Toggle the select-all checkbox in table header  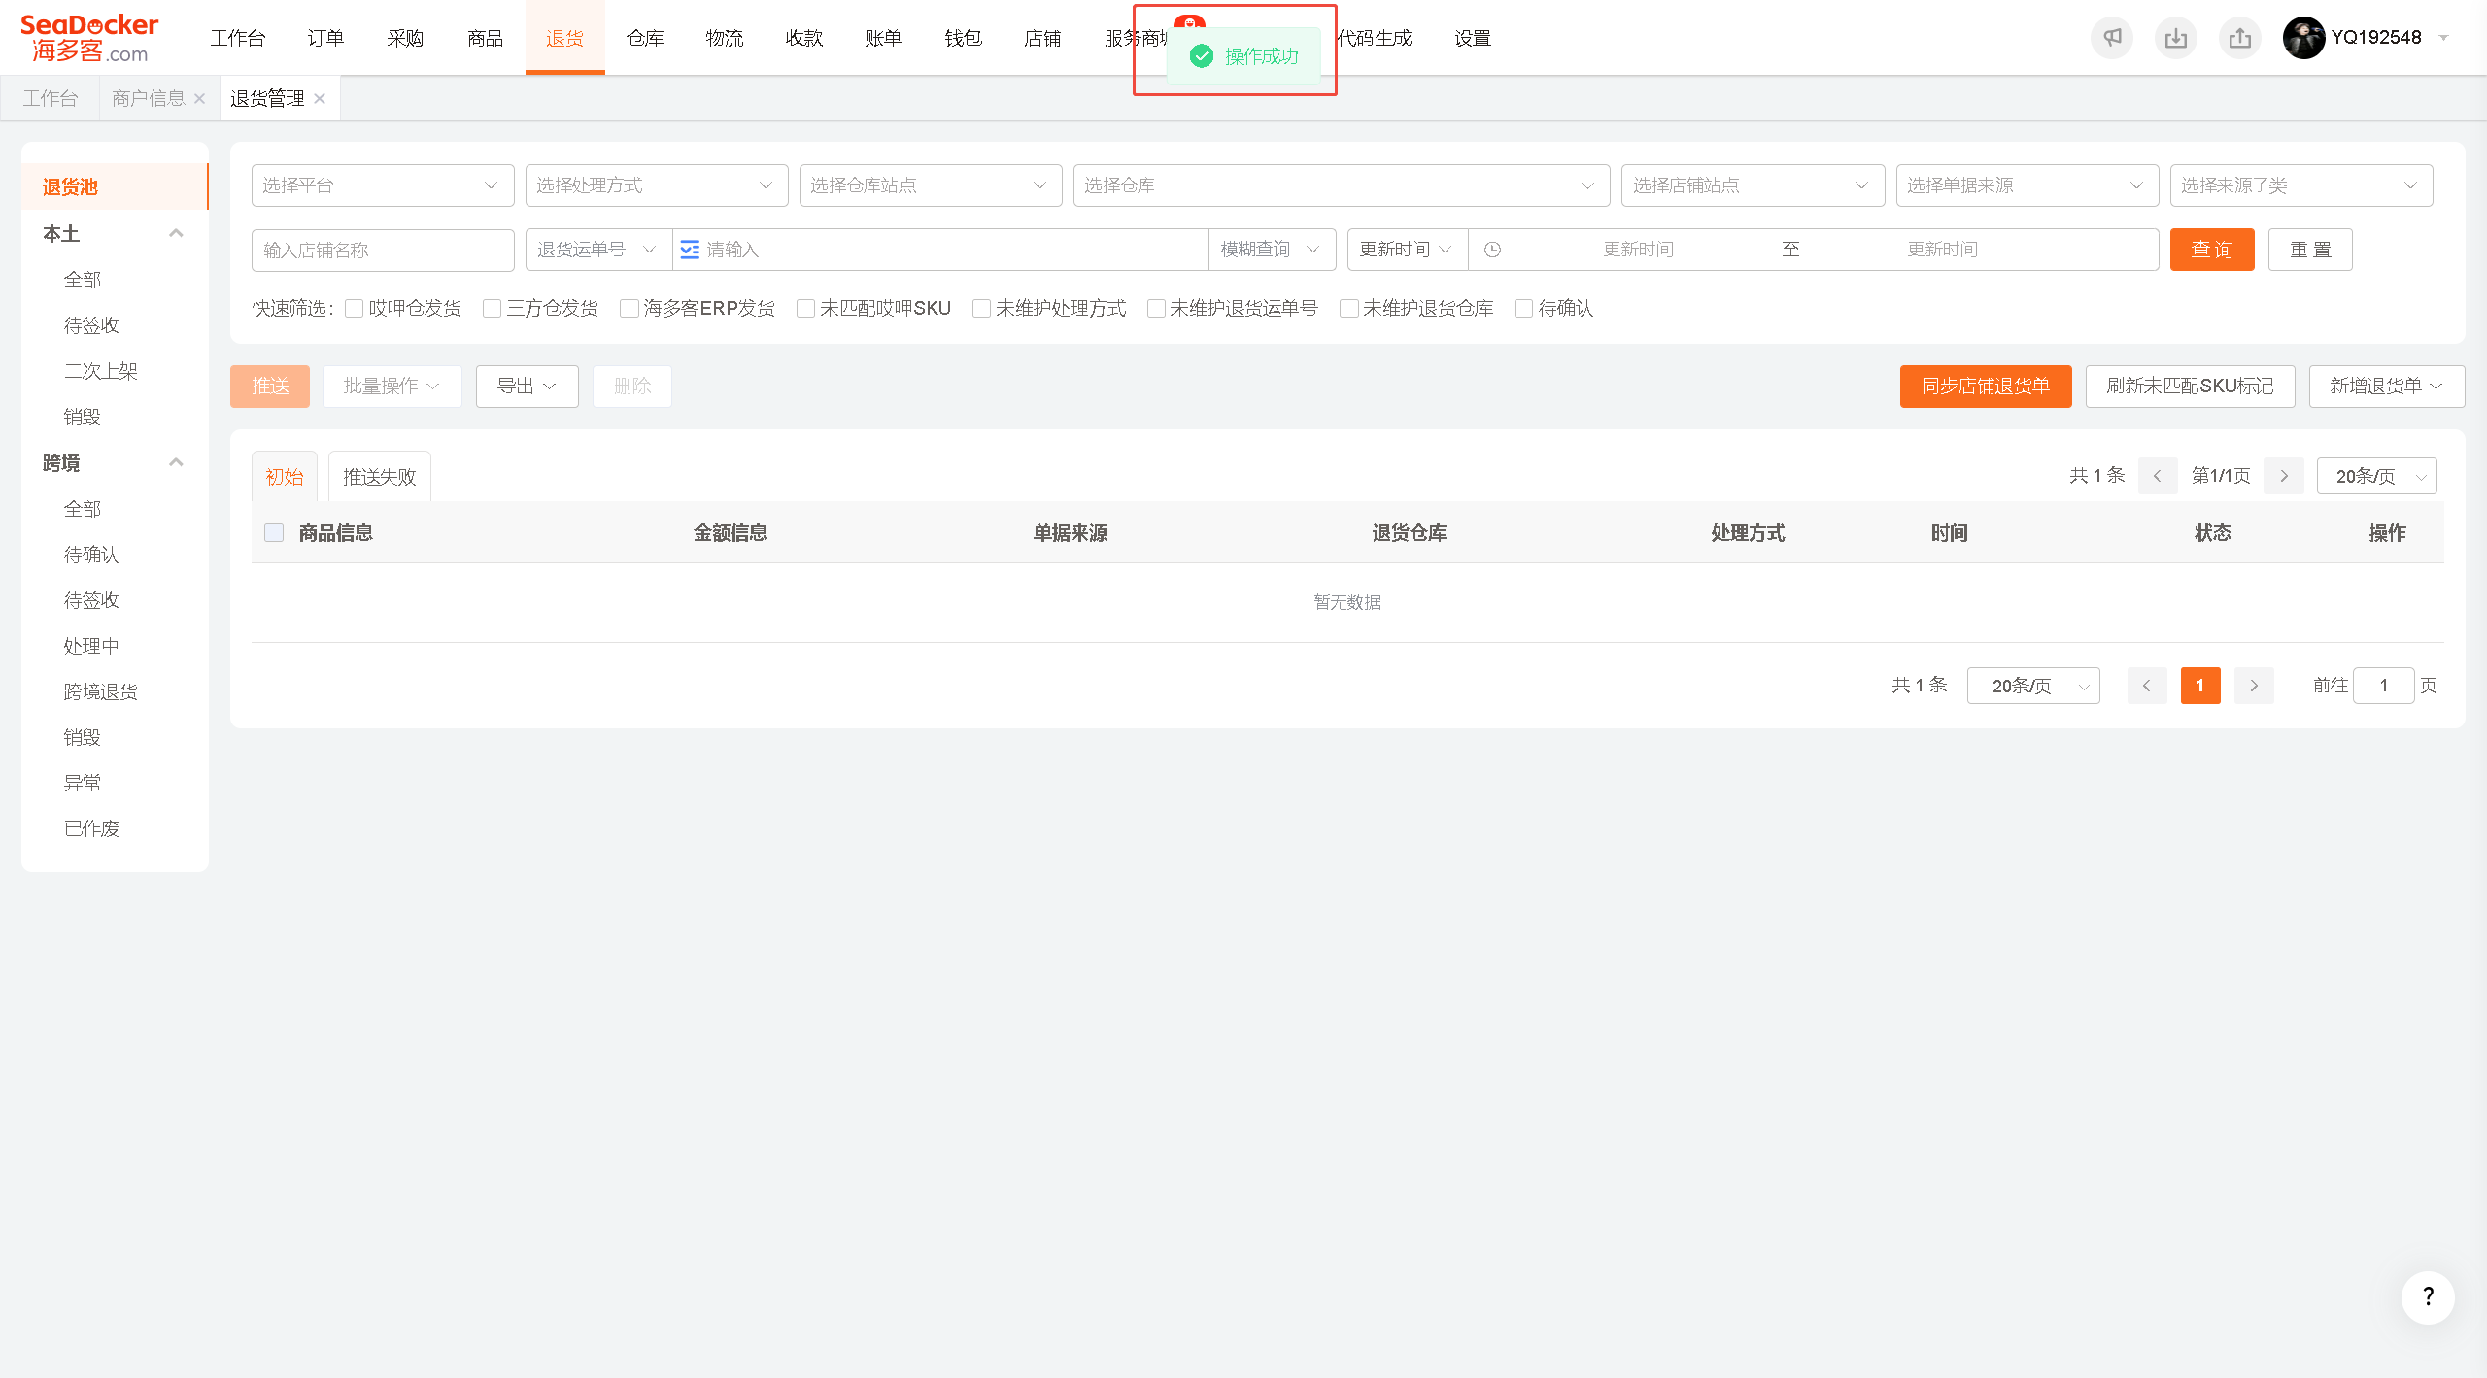pos(274,532)
